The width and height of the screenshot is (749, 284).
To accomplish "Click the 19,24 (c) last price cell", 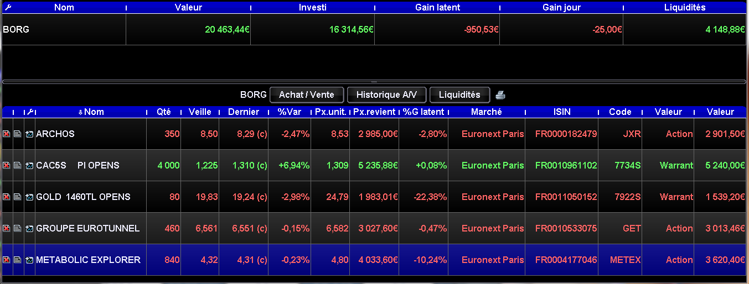I will 244,197.
